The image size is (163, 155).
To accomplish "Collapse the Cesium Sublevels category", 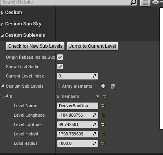I will [2, 35].
